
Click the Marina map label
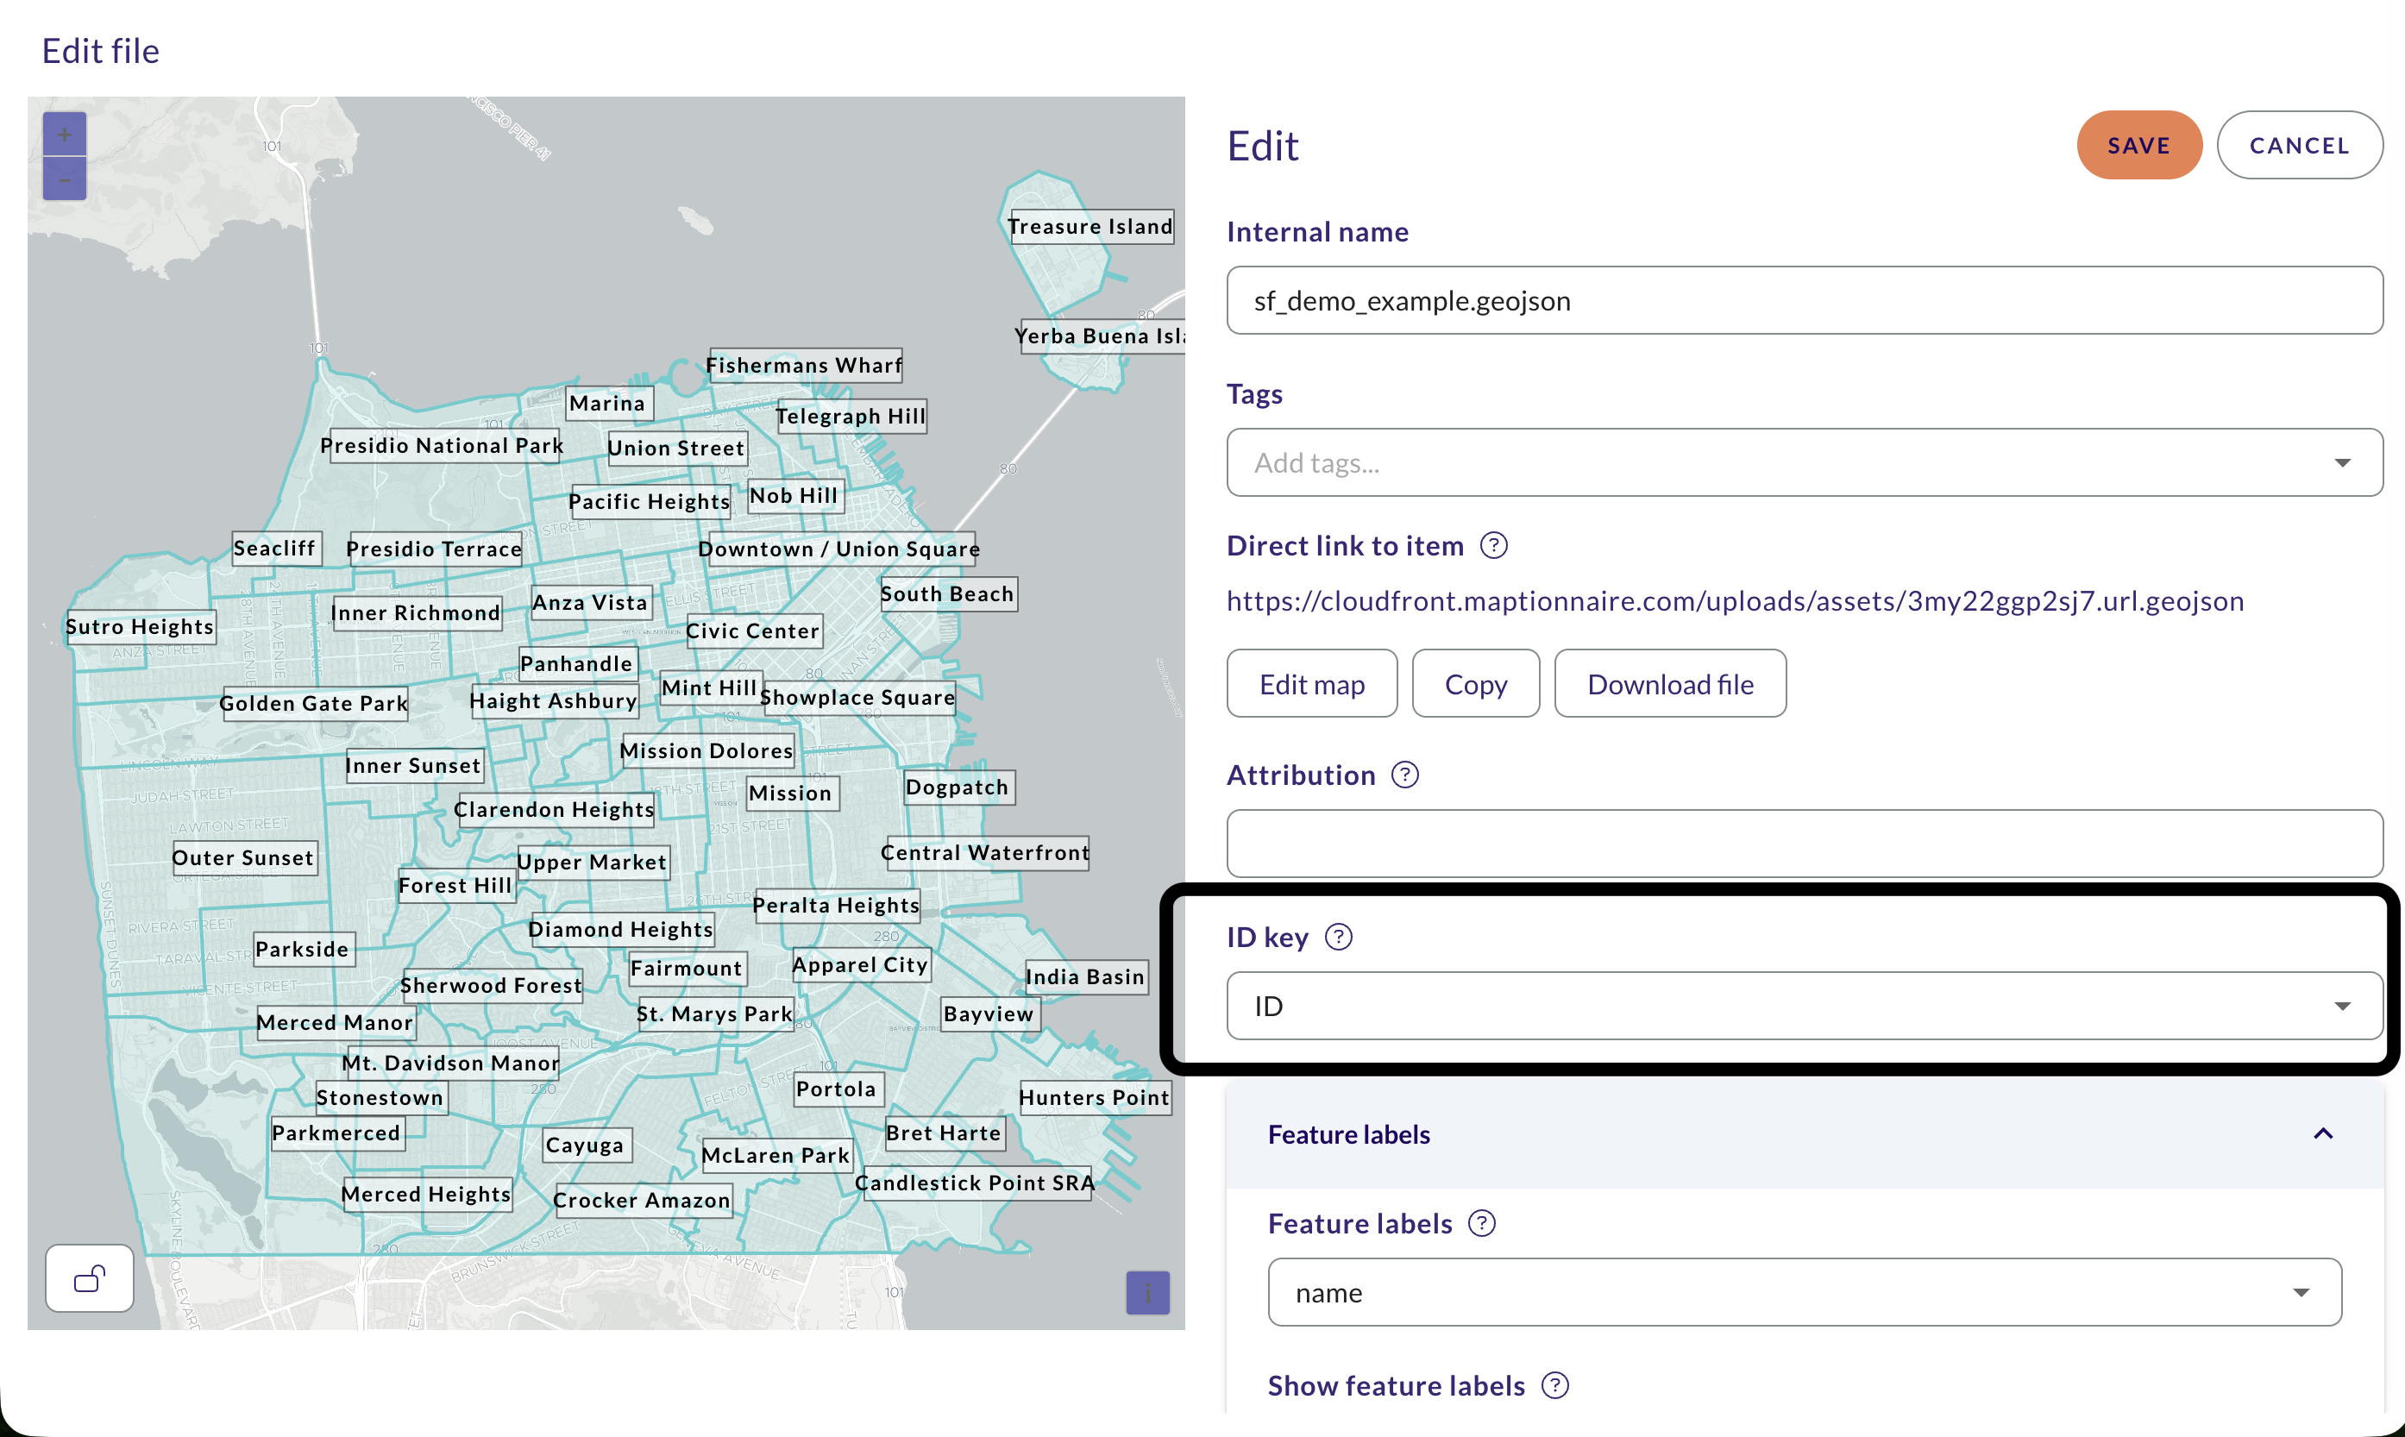pos(609,404)
